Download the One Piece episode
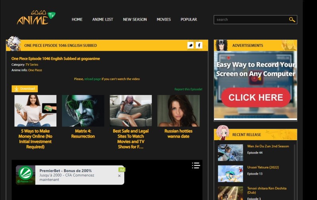317x200 pixels. 25,89
